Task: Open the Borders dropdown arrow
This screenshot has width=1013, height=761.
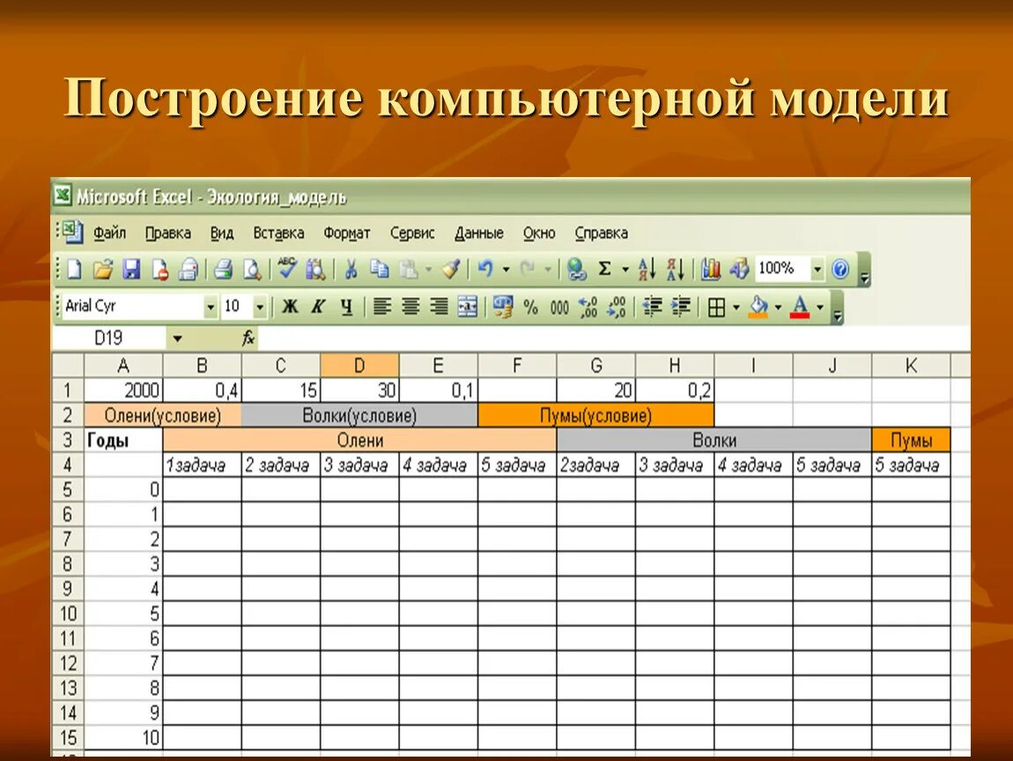Action: [736, 307]
